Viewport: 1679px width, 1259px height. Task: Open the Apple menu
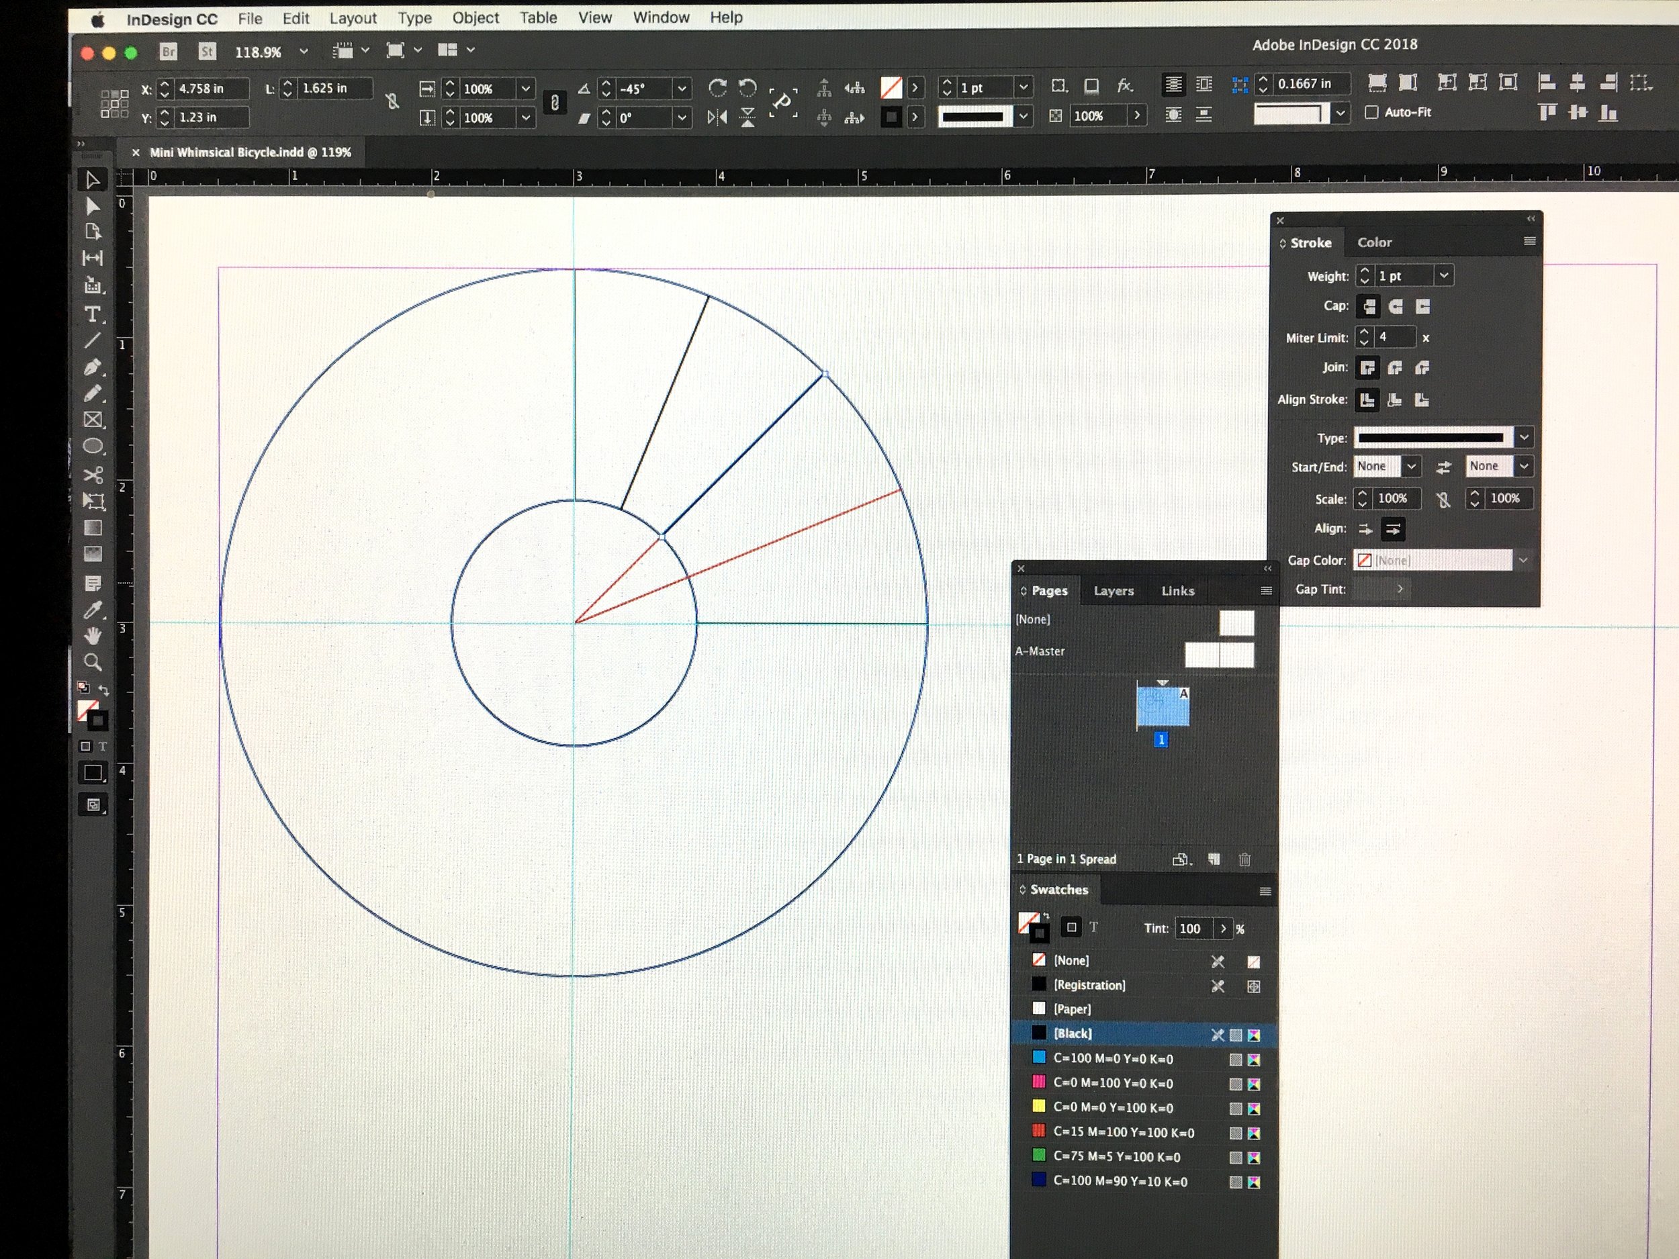(98, 21)
